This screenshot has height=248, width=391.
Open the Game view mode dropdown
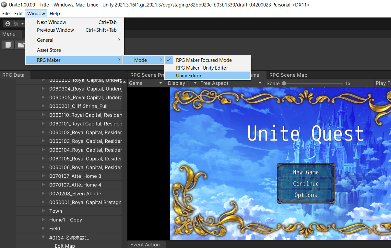coord(146,83)
